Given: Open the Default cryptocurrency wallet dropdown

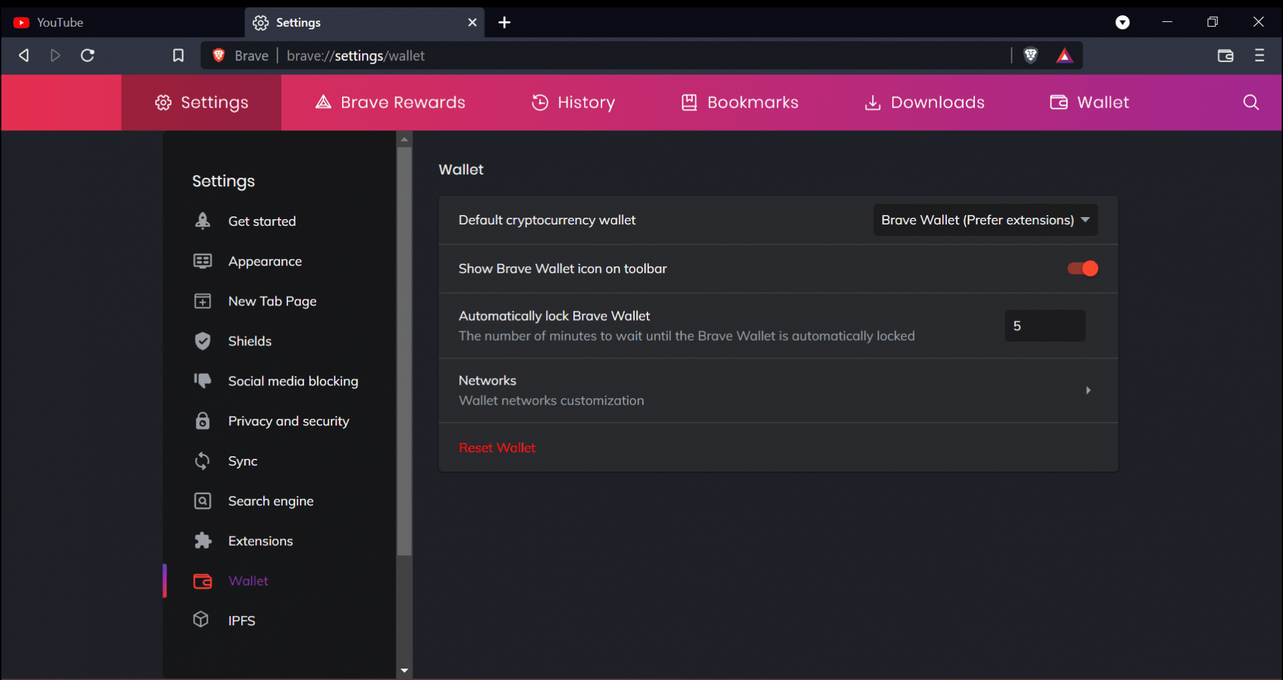Looking at the screenshot, I should pos(986,220).
